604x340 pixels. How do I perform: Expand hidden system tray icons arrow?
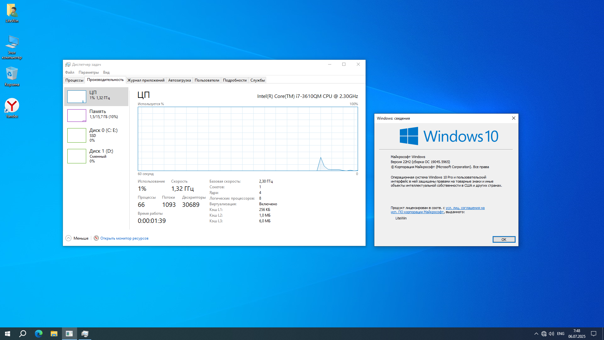click(536, 334)
